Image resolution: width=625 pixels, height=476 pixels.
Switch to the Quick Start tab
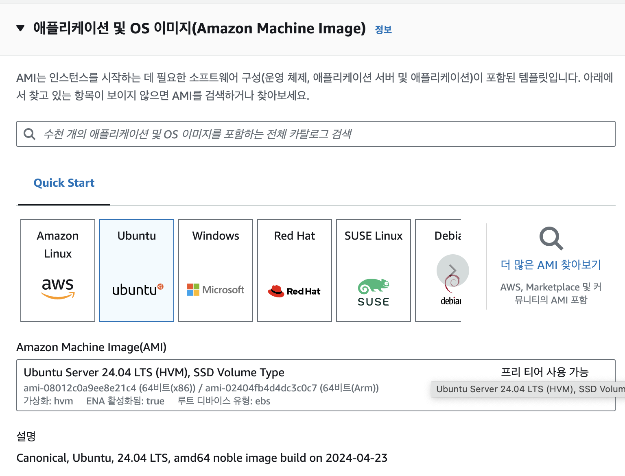click(64, 183)
